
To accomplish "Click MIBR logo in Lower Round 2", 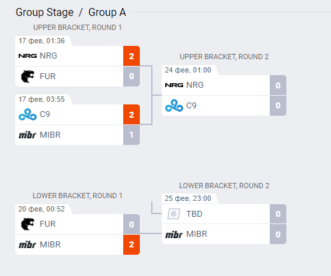I will (x=174, y=234).
